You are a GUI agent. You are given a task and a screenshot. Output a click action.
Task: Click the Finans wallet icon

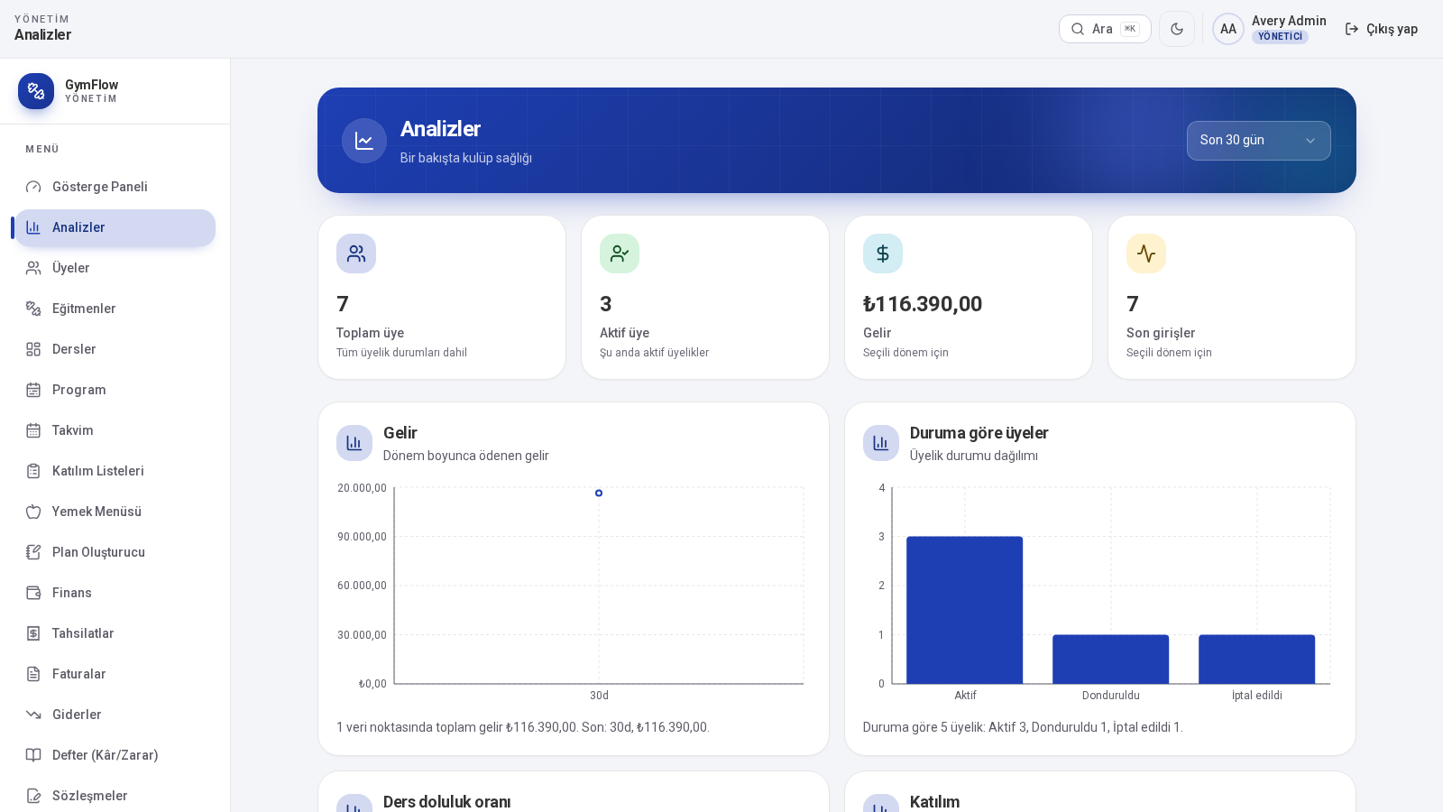[x=33, y=593]
